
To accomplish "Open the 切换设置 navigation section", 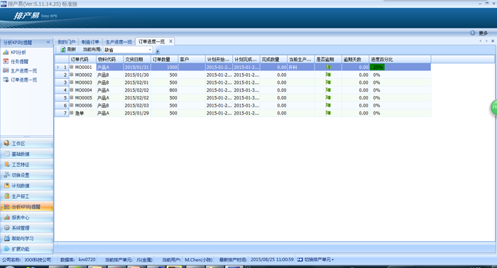I will point(27,175).
